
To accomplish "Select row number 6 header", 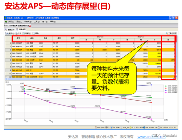I will (8, 60).
